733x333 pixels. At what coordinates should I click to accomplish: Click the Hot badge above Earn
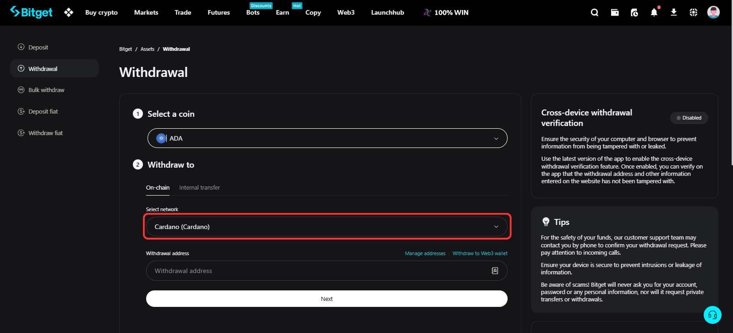coord(297,5)
